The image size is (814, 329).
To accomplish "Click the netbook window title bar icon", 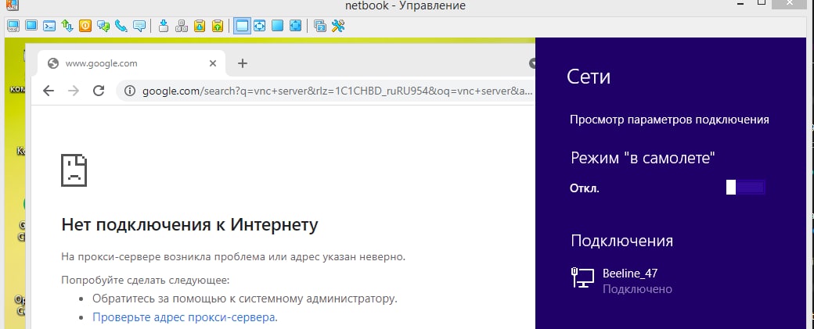I will (x=12, y=5).
